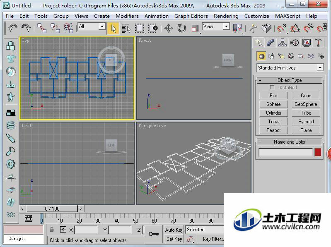Select the Select and Scale tool
331x247 pixels.
195,28
